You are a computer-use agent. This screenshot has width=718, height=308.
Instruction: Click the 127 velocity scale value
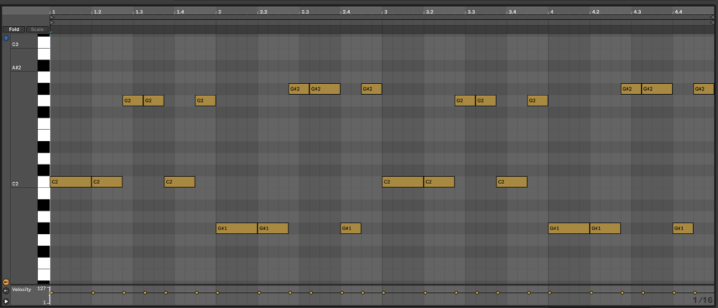tap(42, 289)
